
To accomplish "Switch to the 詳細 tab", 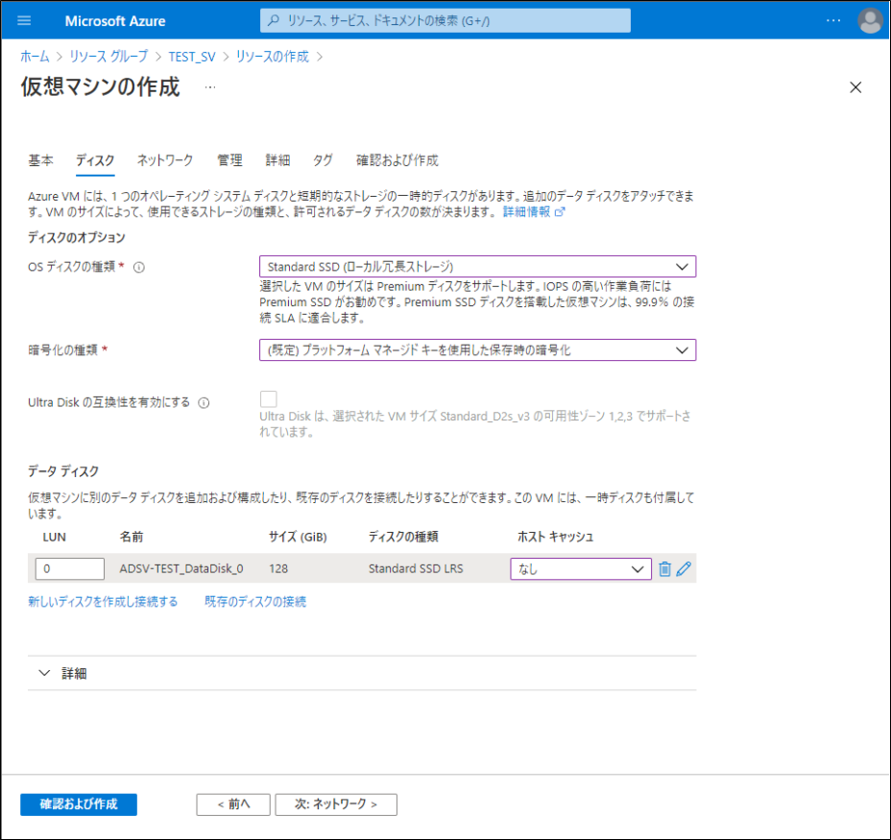I will point(277,161).
